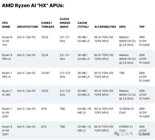The image size is (155, 140).
Task: Click the 12 RDNA 3+ CUs? cell
Action: point(127,111)
